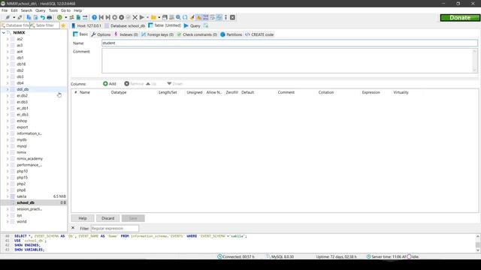This screenshot has width=481, height=270.
Task: Open the Indexes (0) tab
Action: 126,34
